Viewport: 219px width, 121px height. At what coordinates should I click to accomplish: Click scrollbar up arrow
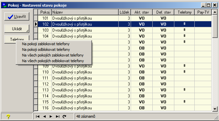pyautogui.click(x=215, y=12)
